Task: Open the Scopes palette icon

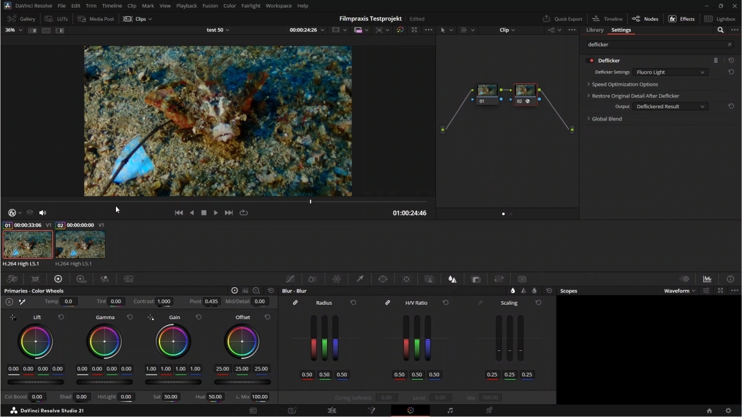Action: pyautogui.click(x=707, y=279)
